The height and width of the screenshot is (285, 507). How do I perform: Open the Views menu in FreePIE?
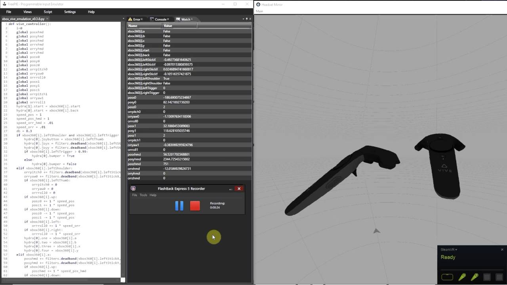coord(27,12)
